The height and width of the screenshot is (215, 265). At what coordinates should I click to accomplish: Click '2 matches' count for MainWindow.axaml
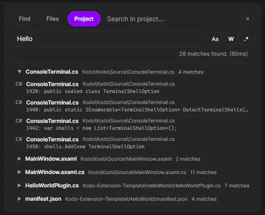tap(188, 159)
